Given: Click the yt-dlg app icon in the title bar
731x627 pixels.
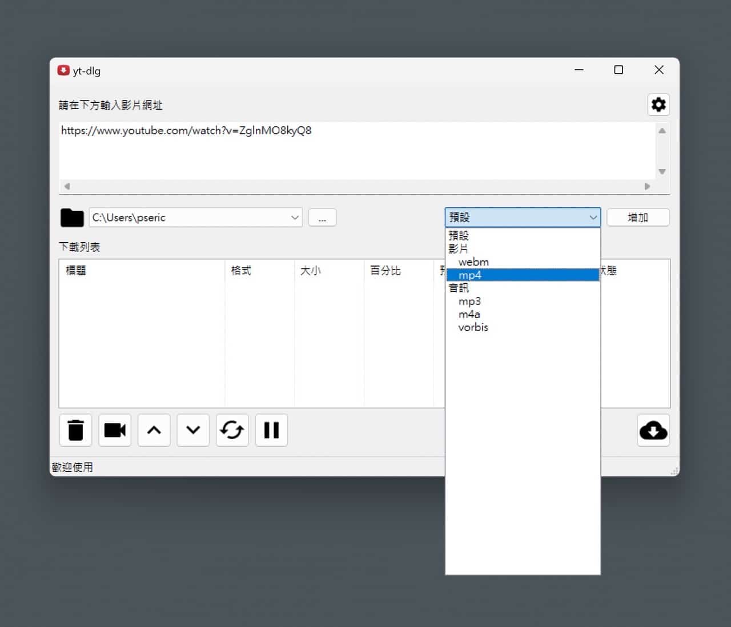Looking at the screenshot, I should click(x=63, y=70).
